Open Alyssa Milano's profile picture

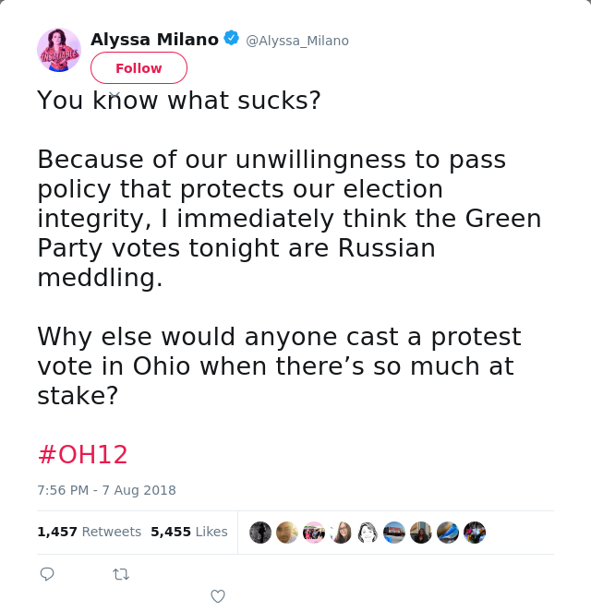pos(59,50)
